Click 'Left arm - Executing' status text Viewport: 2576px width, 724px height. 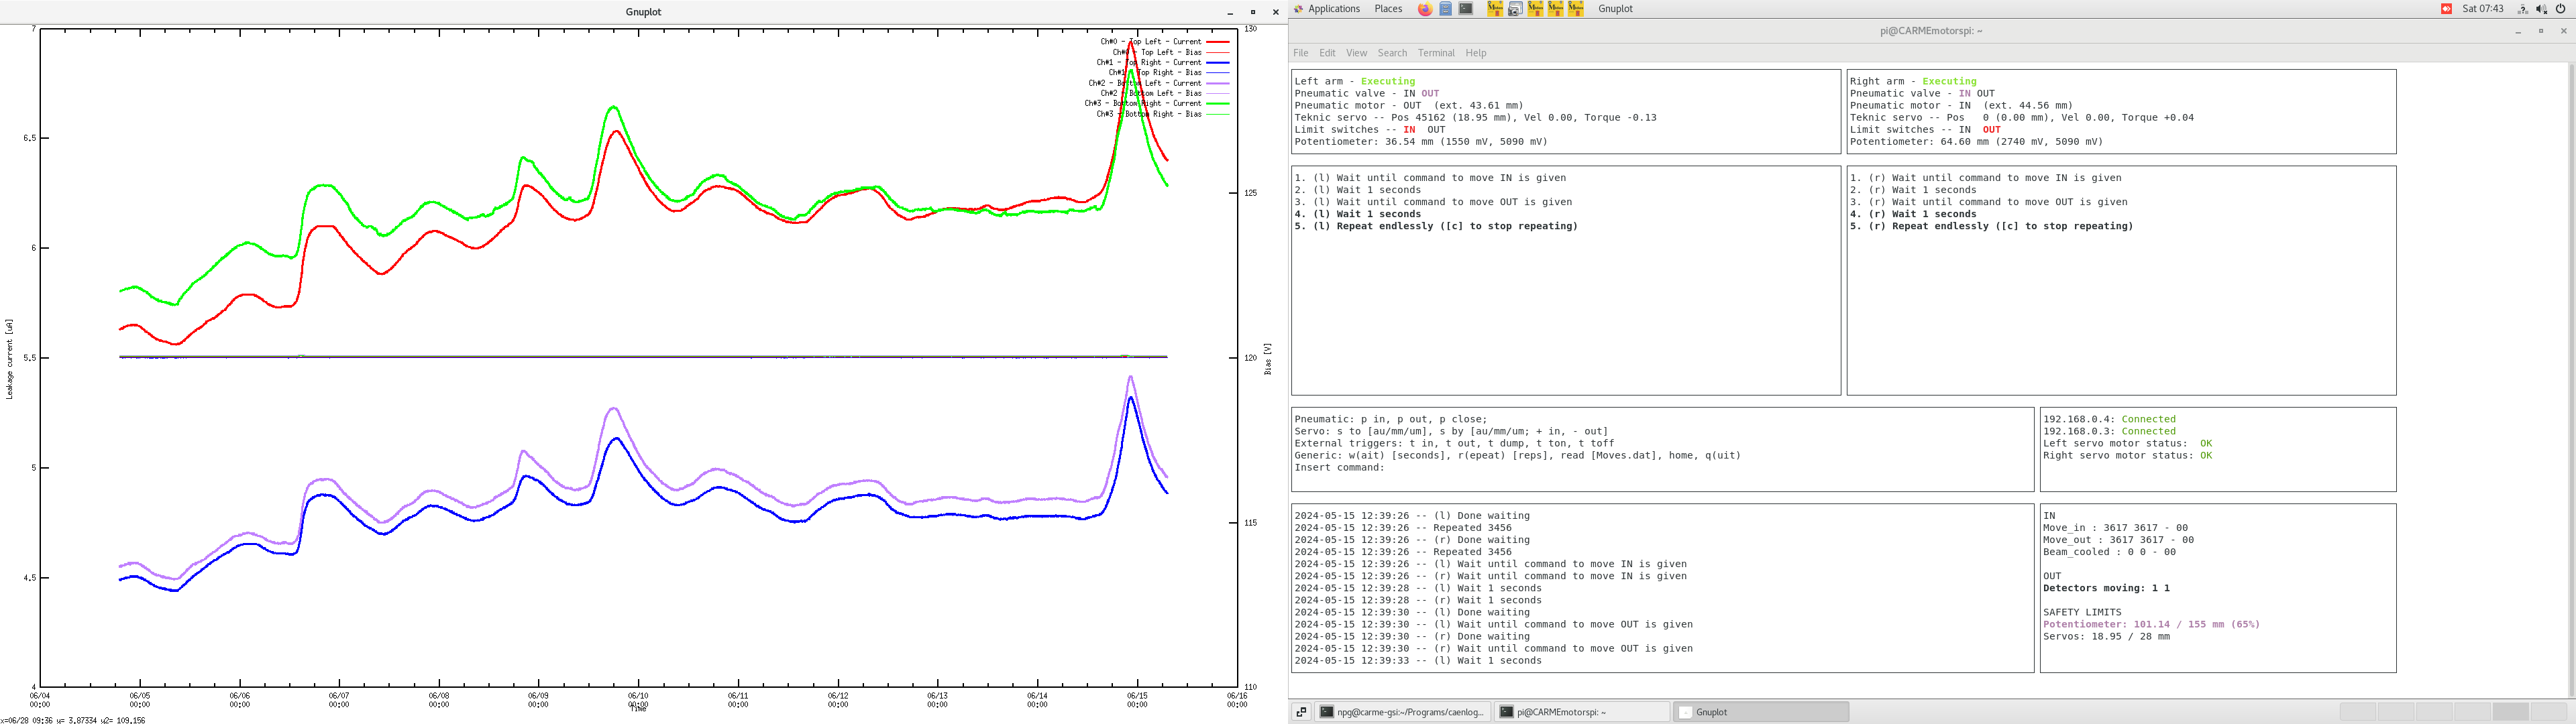coord(1354,81)
